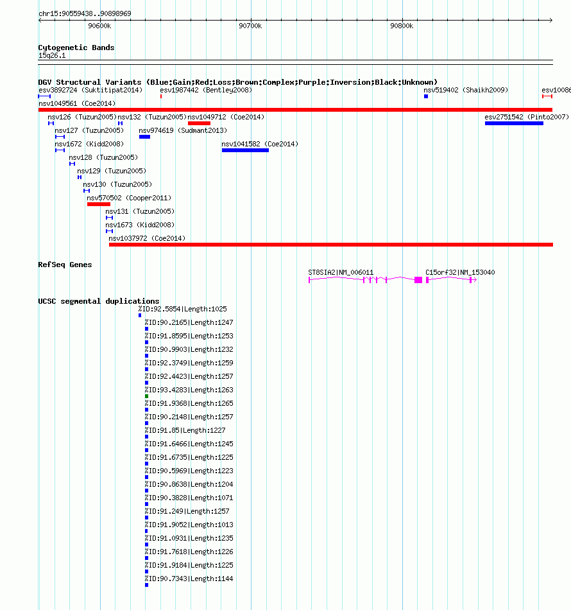Open variant nsv131 (Tuzun2005)

click(140, 212)
